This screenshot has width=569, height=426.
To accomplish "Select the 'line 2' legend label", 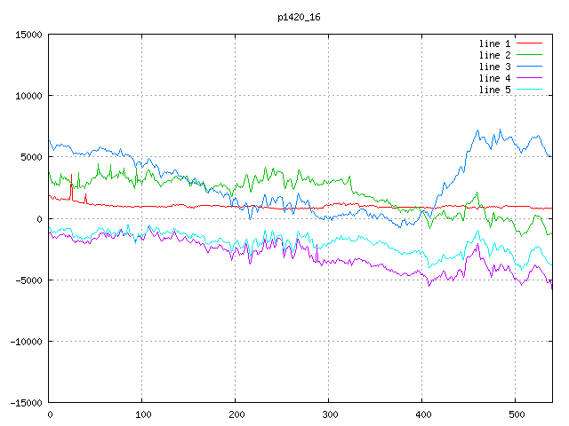I will 495,55.
